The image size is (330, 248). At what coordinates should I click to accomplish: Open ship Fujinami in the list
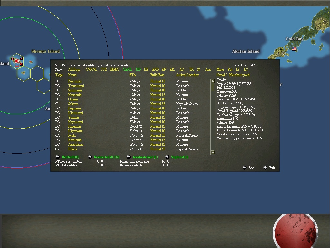74,108
